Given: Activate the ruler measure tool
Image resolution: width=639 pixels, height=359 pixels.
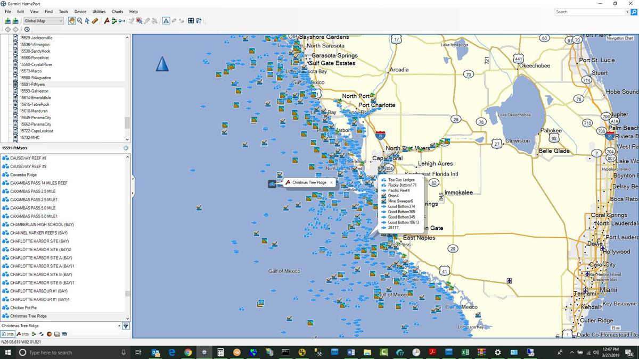Looking at the screenshot, I should click(x=95, y=21).
